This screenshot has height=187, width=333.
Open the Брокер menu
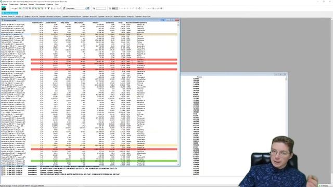[x=31, y=4]
